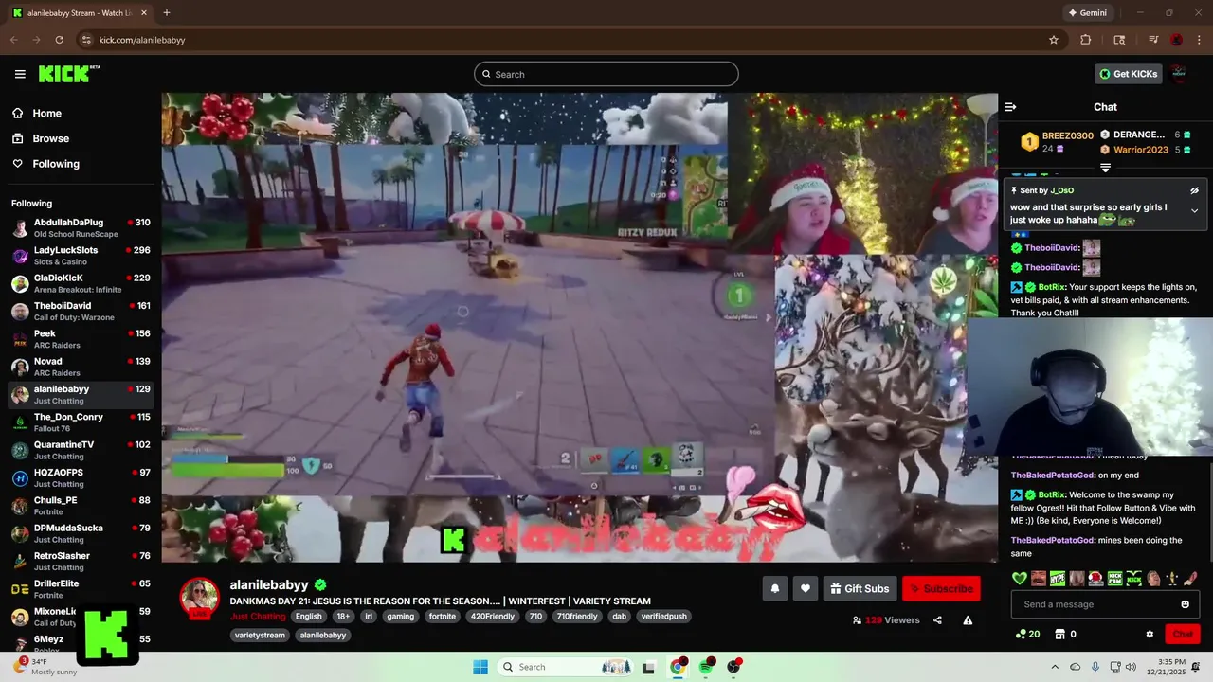This screenshot has height=682, width=1213.
Task: Show hidden system tray icons
Action: point(1055,667)
